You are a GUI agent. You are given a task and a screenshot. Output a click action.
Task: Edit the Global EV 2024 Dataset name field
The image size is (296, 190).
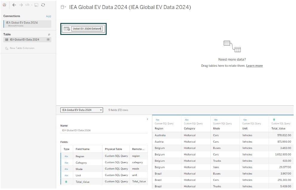coord(87,29)
